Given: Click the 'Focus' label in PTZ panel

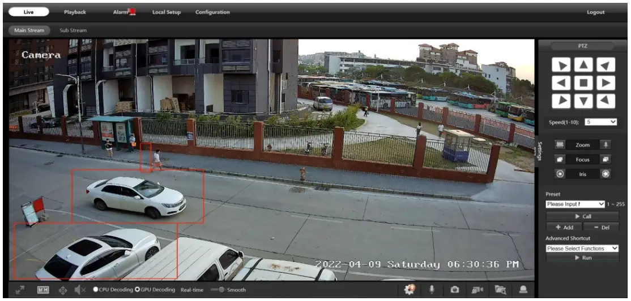Looking at the screenshot, I should coord(582,159).
